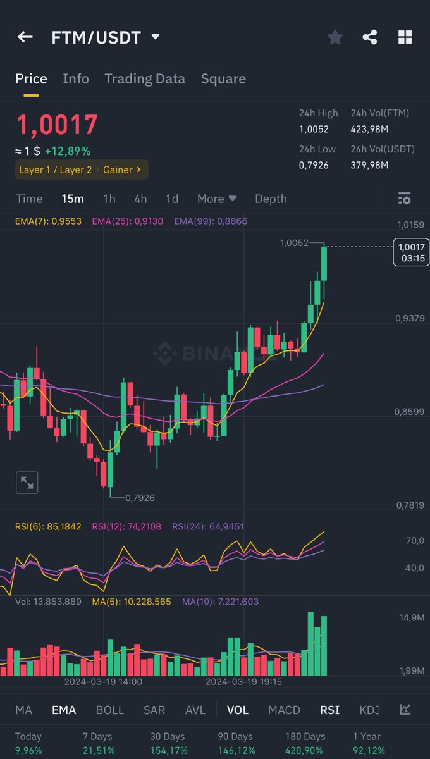430x759 pixels.
Task: Click the 24h Low value 0,7926
Action: (314, 165)
